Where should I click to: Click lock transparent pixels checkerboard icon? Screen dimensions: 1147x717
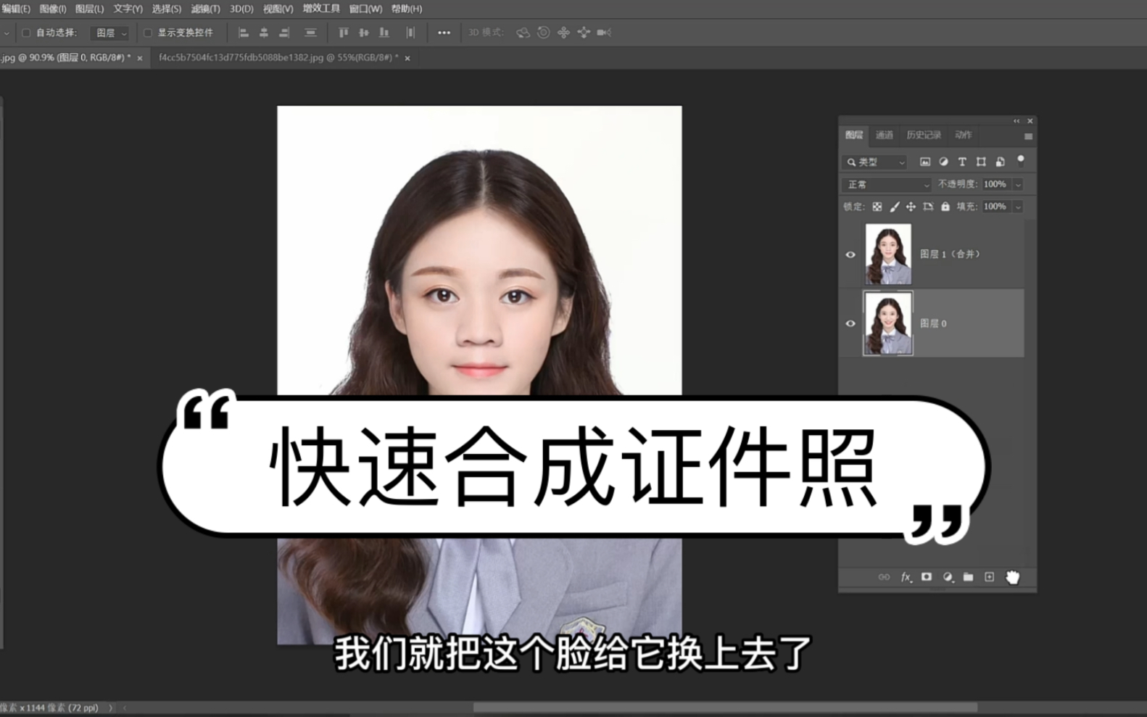[877, 207]
